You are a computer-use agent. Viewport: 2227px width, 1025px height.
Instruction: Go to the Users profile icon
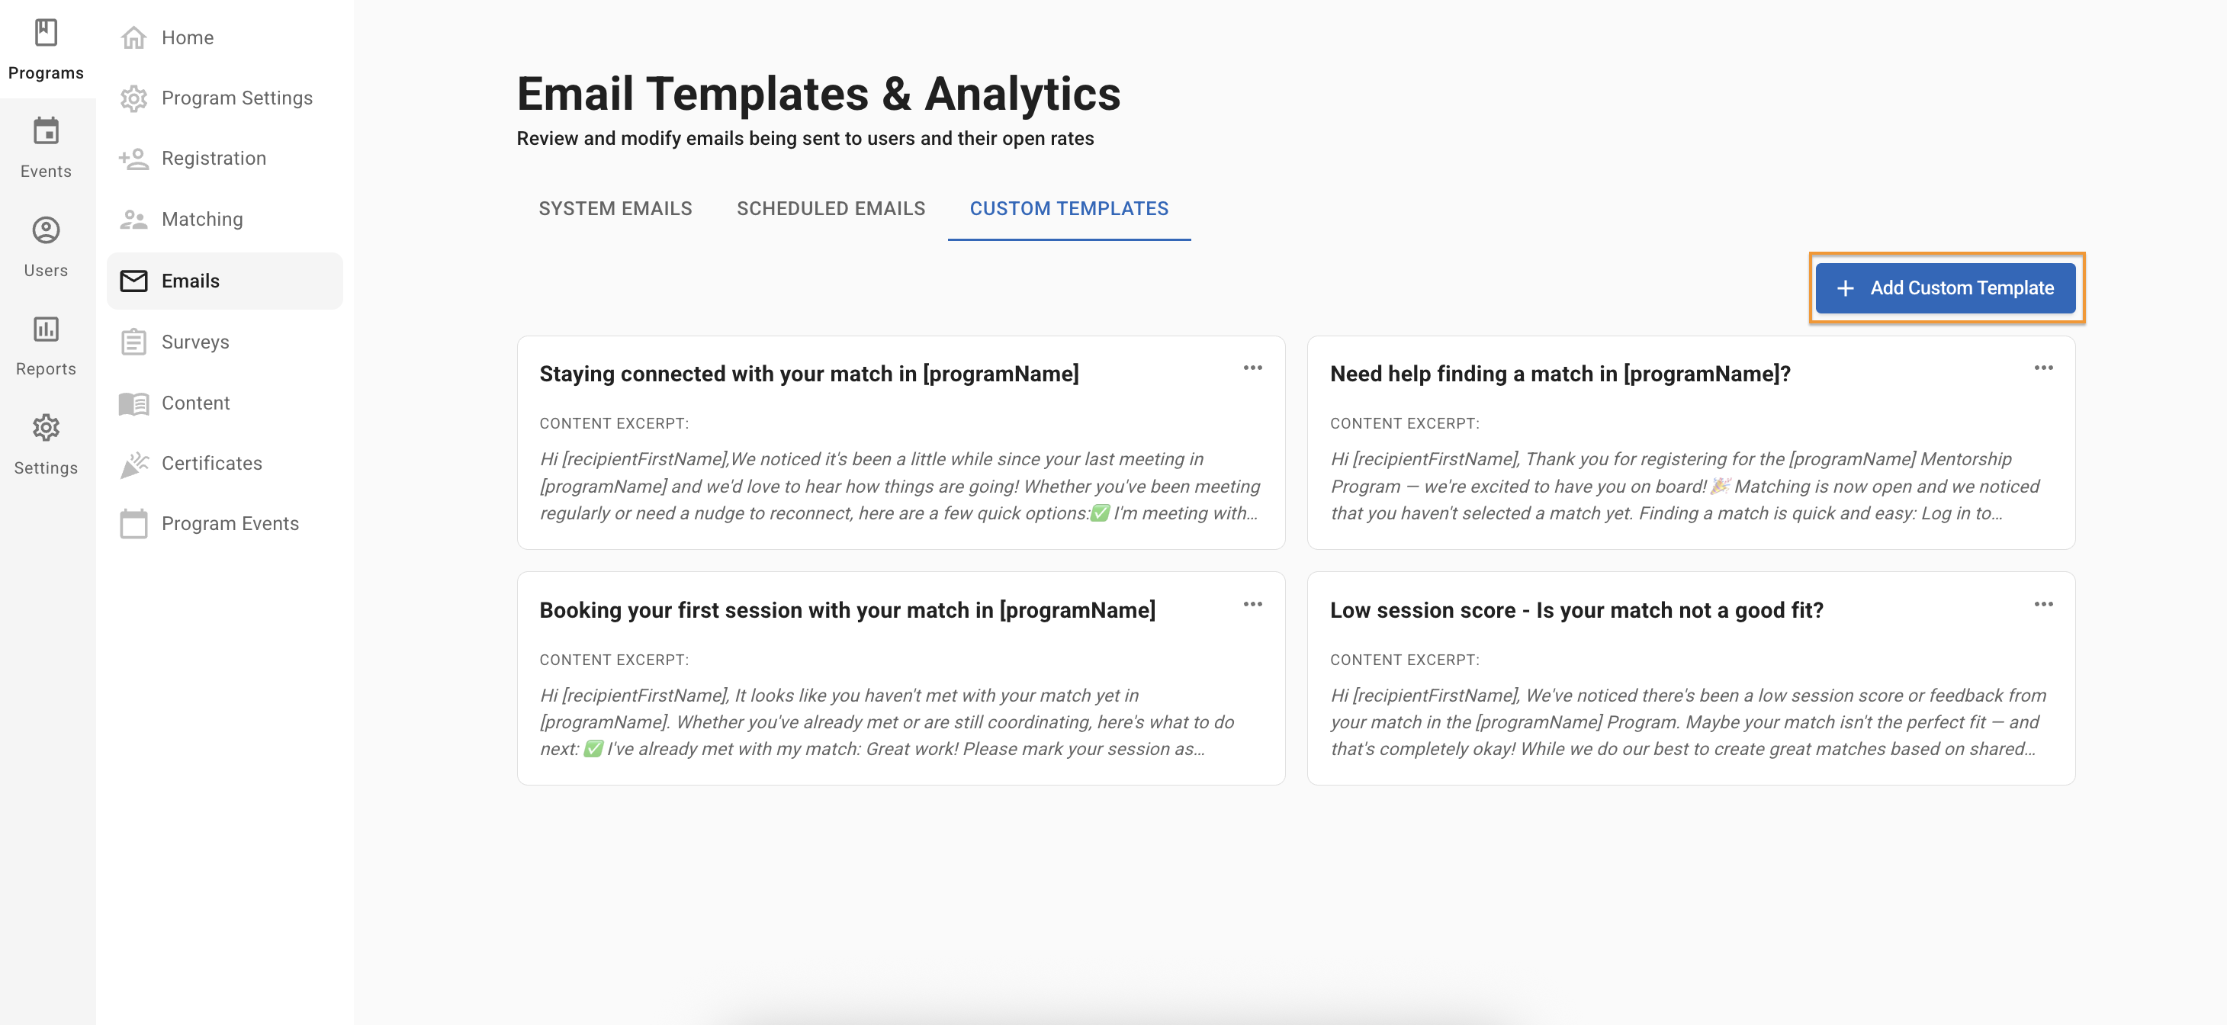click(x=46, y=230)
